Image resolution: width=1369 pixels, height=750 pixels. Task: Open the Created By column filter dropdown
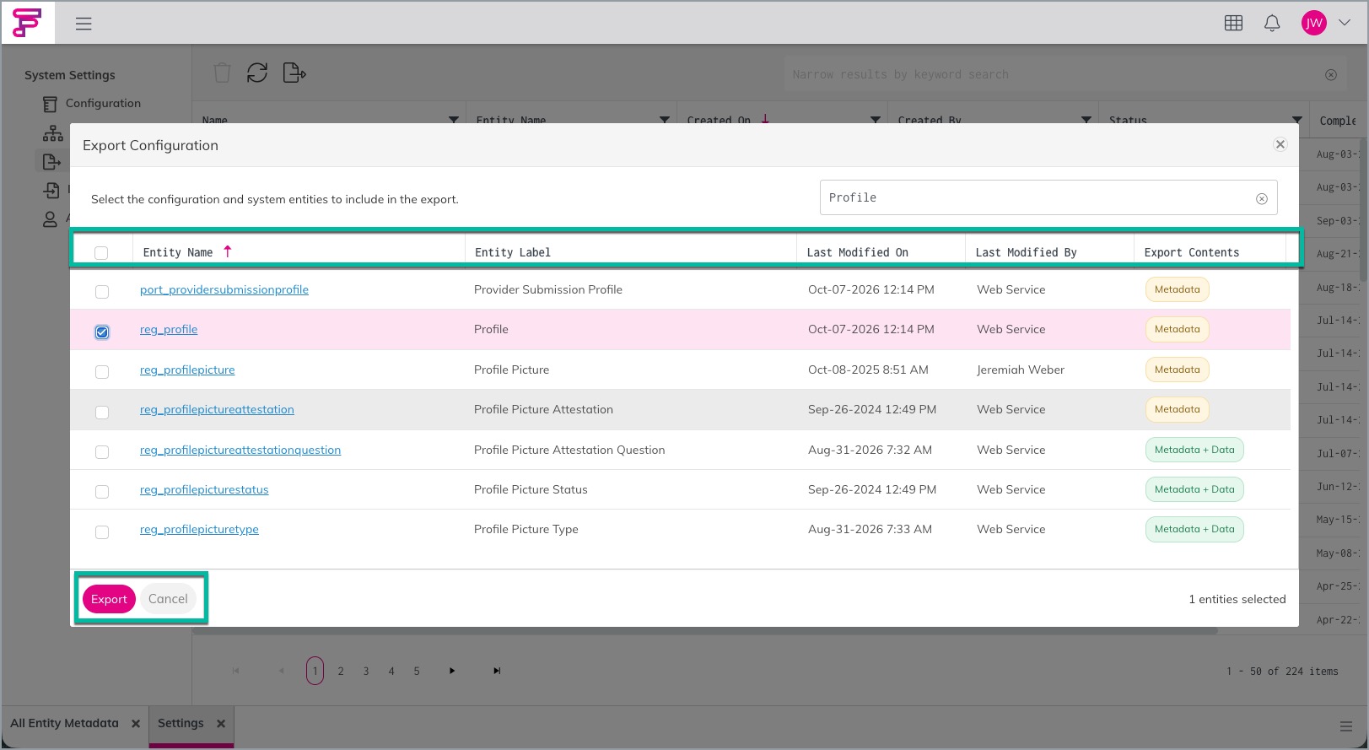tap(1086, 120)
